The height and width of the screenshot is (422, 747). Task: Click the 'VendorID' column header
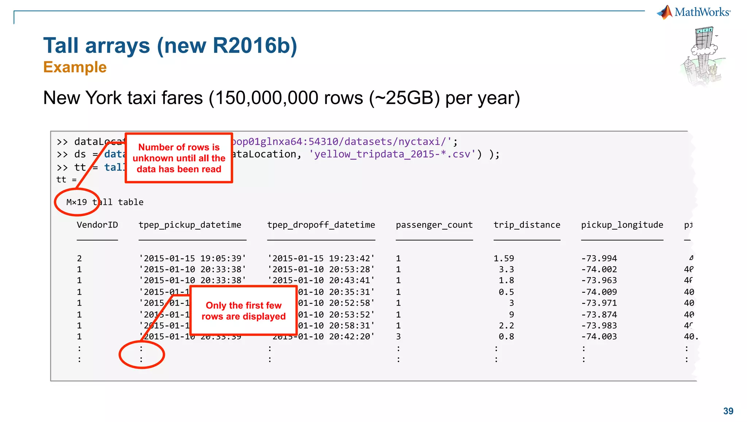click(x=97, y=225)
